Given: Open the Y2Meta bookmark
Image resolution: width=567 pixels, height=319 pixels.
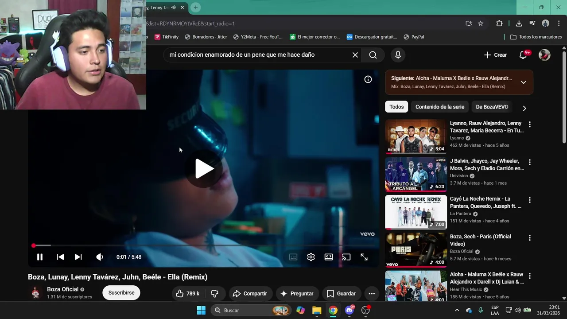Looking at the screenshot, I should (x=258, y=37).
